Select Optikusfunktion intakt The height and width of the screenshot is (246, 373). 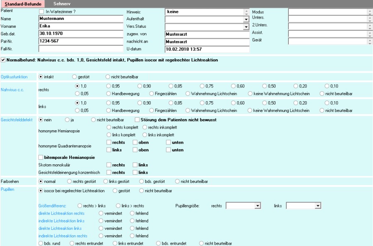click(x=41, y=77)
